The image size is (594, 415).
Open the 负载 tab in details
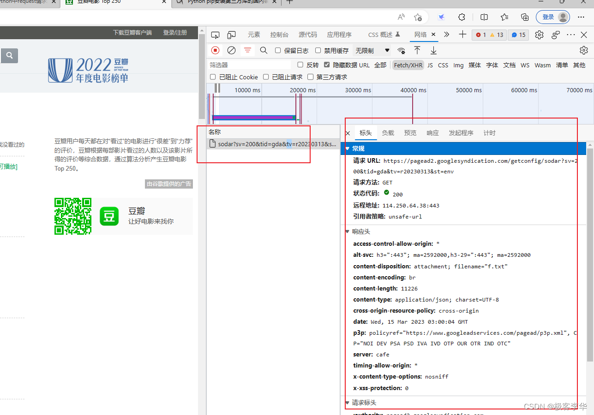click(388, 133)
